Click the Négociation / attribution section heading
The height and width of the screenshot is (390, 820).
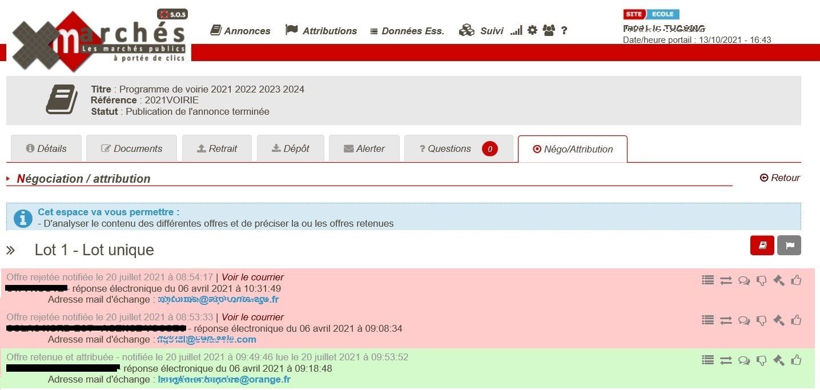[x=84, y=179]
